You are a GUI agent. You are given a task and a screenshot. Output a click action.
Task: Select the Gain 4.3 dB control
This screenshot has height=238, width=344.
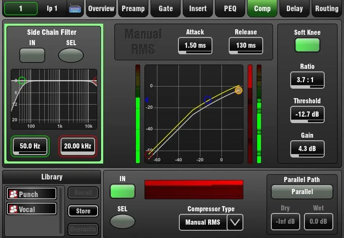click(307, 149)
